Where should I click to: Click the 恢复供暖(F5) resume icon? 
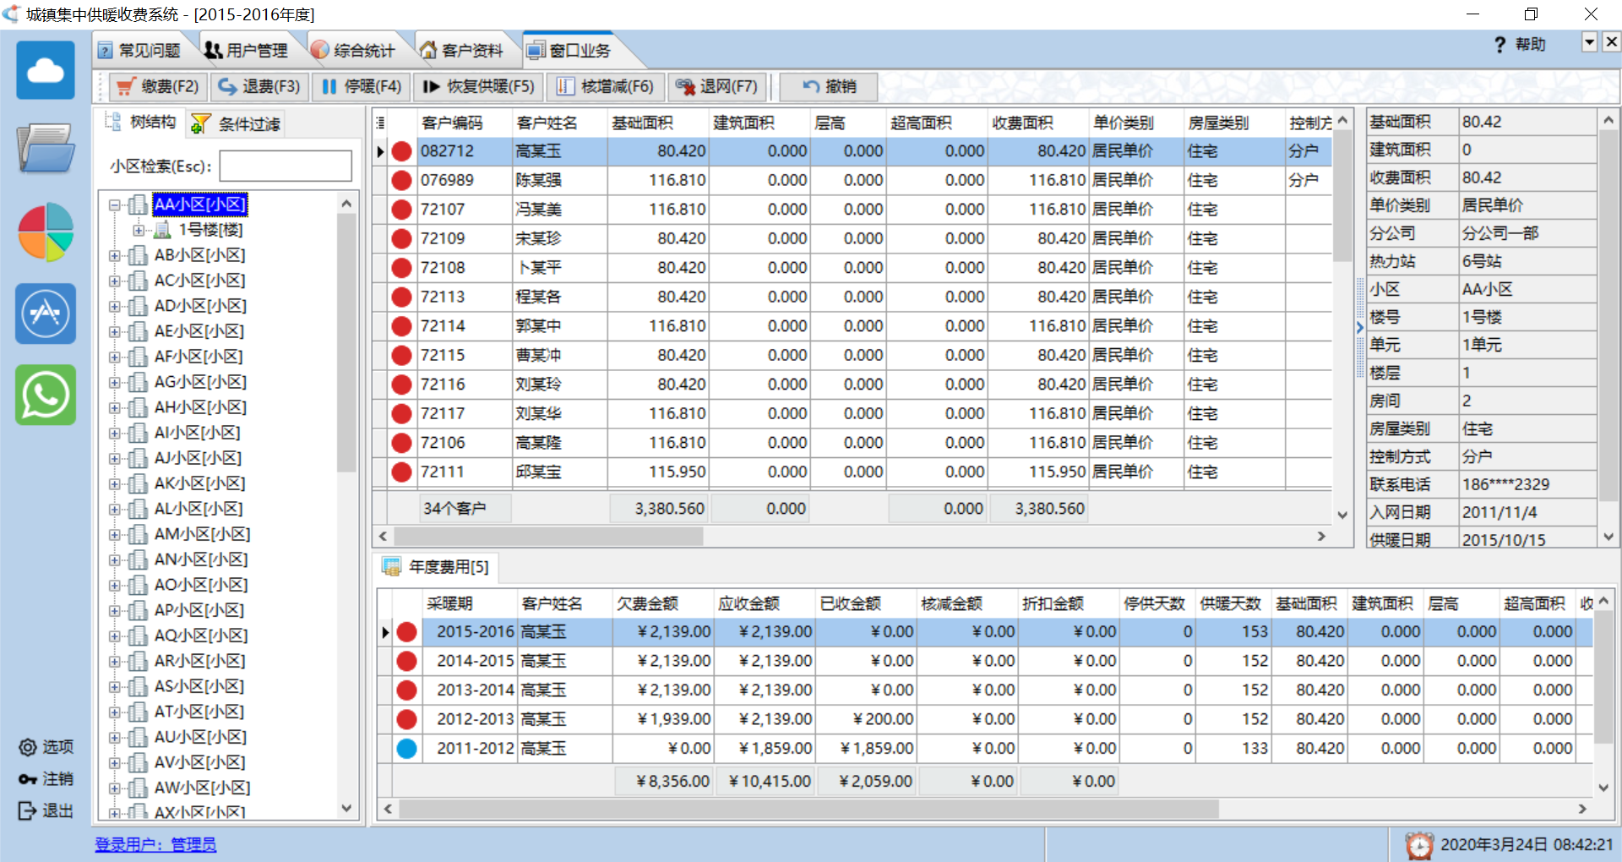coord(476,86)
